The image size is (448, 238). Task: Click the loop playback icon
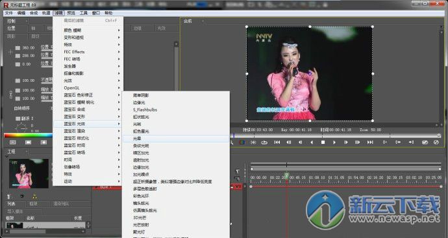tap(264, 142)
